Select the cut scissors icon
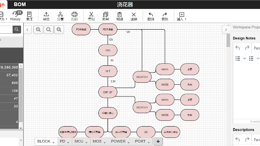Image resolution: width=260 pixels, height=146 pixels. tap(91, 15)
